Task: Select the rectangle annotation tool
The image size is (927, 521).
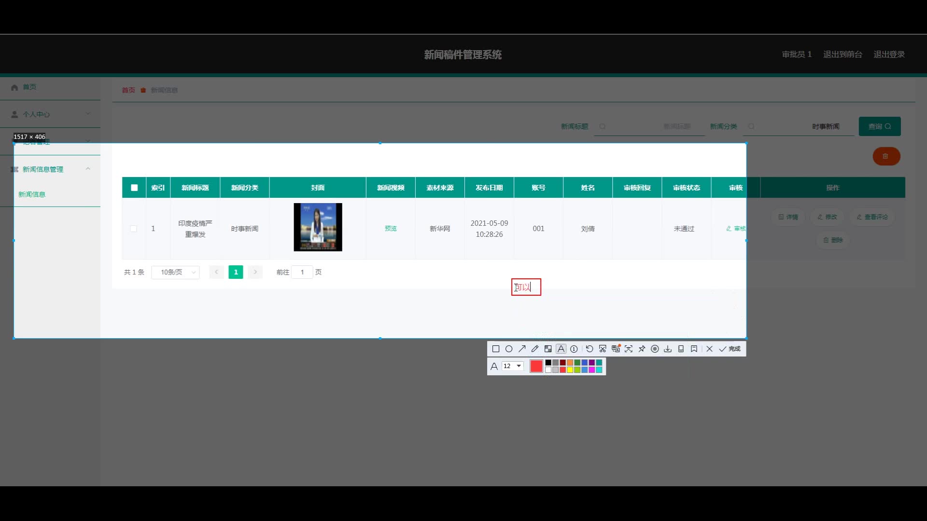Action: click(496, 349)
